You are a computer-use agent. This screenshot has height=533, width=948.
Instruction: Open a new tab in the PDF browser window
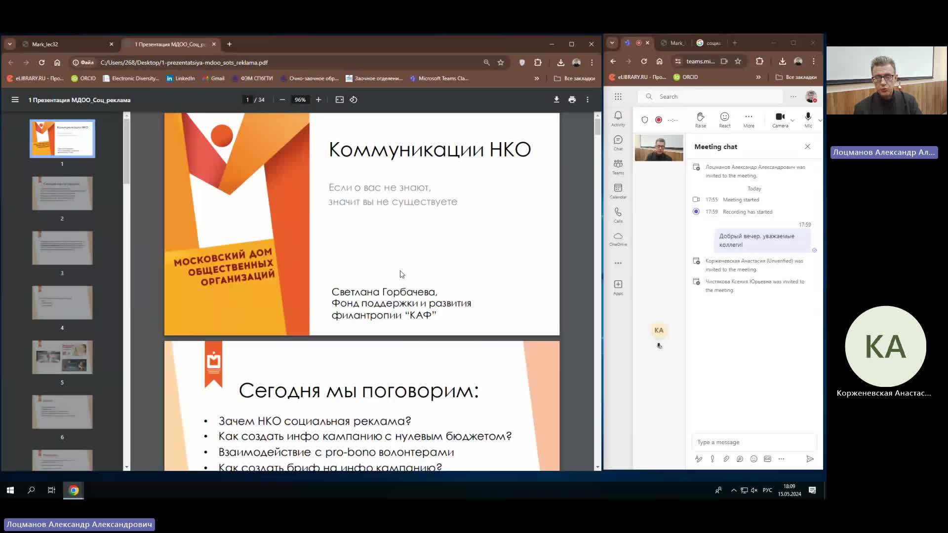pyautogui.click(x=229, y=44)
